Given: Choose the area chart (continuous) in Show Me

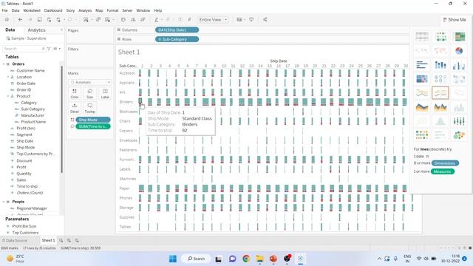Looking at the screenshot, I should click(x=422, y=107).
